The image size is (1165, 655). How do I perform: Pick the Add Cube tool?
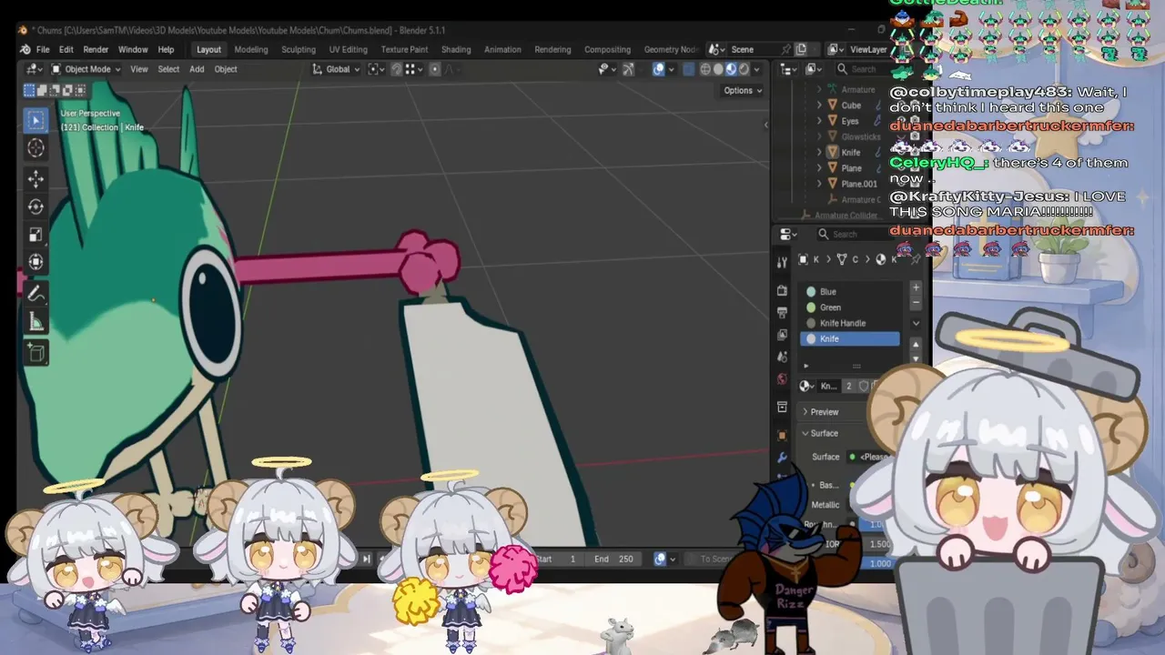point(36,352)
